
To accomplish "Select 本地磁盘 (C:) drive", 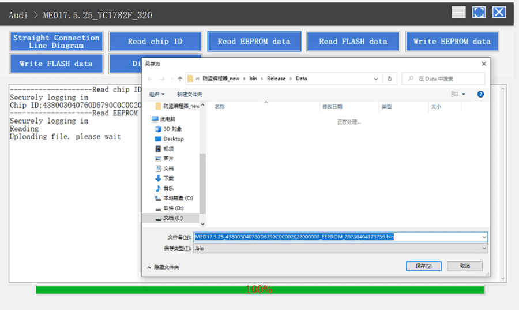I will tap(174, 198).
